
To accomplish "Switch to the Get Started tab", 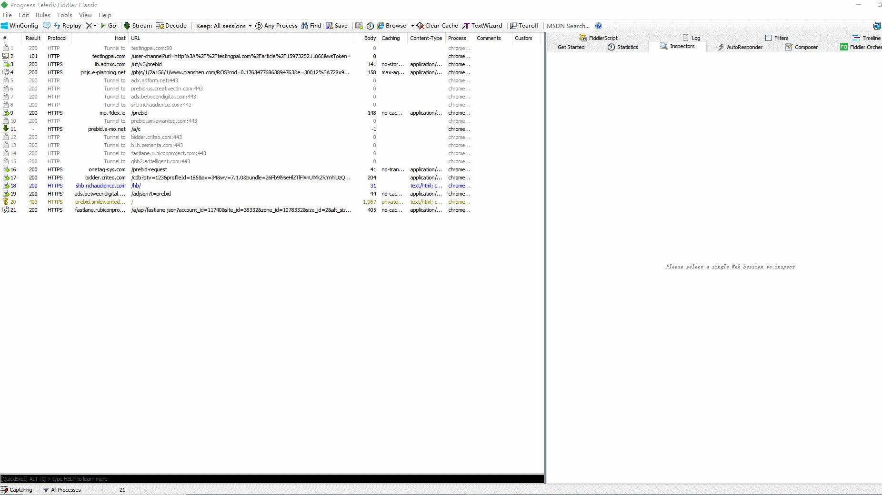I will pos(571,47).
